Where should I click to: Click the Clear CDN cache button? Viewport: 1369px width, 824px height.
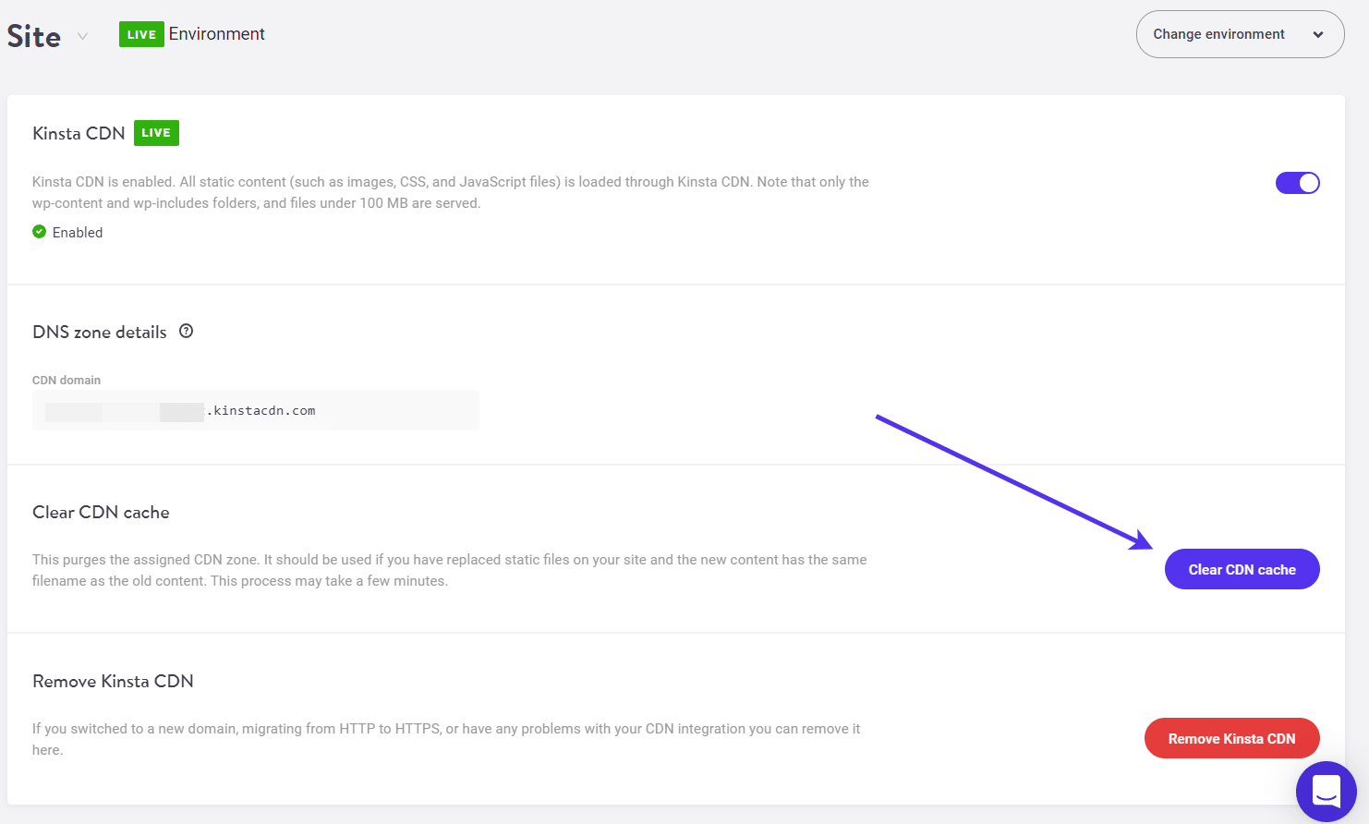(x=1242, y=569)
